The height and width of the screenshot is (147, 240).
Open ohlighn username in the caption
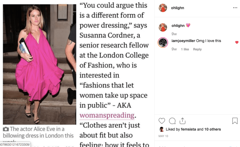pyautogui.click(x=178, y=26)
